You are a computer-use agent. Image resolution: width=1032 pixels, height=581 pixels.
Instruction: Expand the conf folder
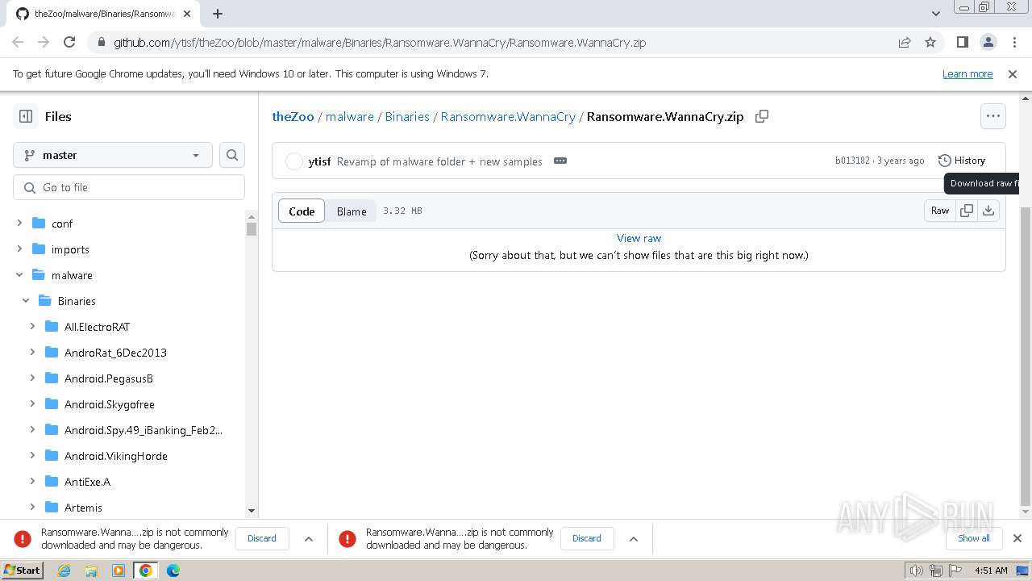(x=19, y=224)
